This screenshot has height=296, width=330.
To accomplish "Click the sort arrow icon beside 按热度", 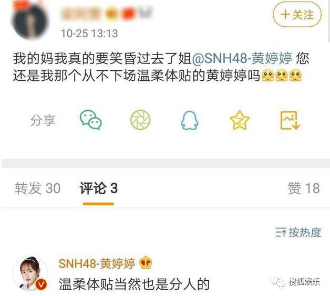I will (281, 232).
